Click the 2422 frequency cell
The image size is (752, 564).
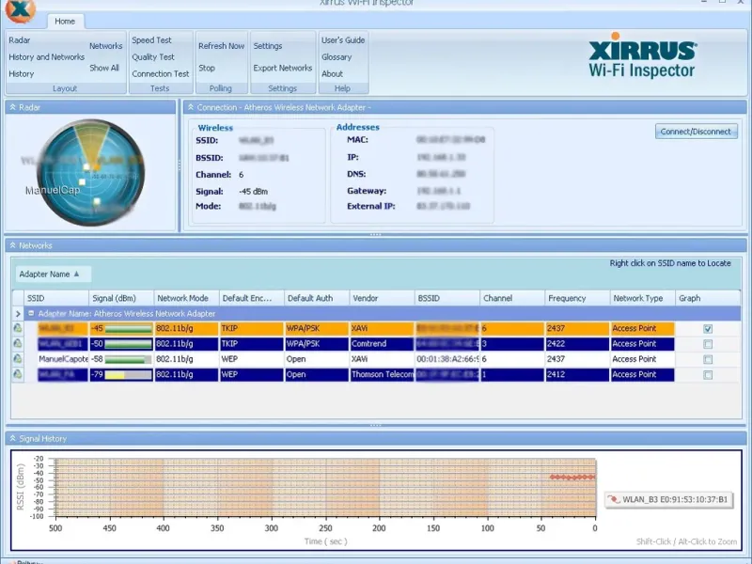click(x=577, y=344)
